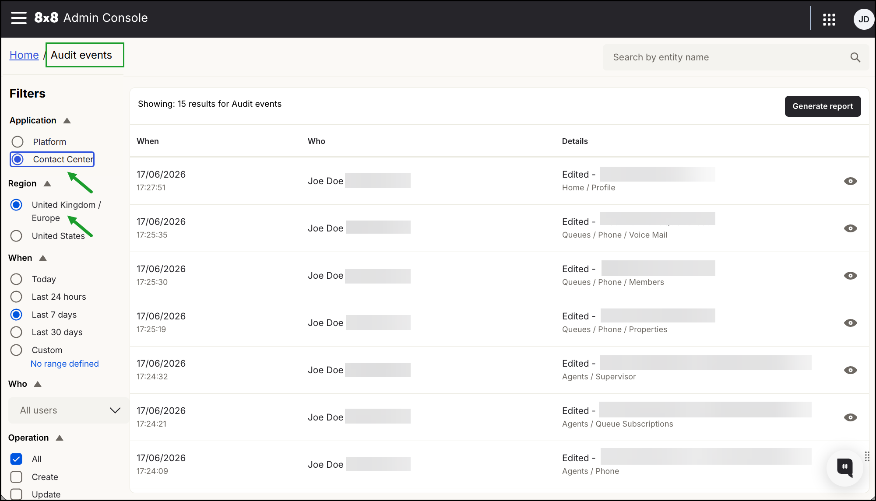Viewport: 876px width, 501px height.
Task: Choose the United States region
Action: (16, 236)
